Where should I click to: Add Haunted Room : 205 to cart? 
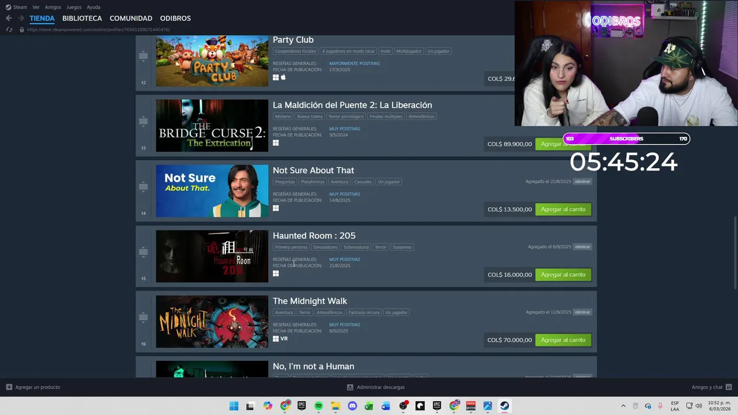click(563, 274)
